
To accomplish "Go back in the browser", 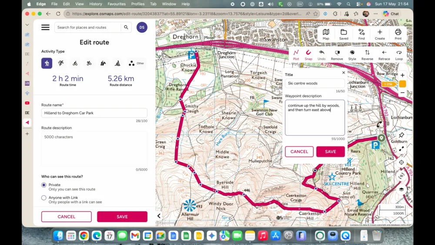I will click(48, 13).
